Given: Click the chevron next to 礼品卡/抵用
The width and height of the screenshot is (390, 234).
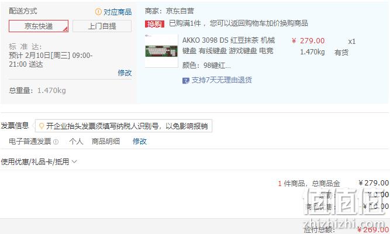Looking at the screenshot, I should click(74, 161).
